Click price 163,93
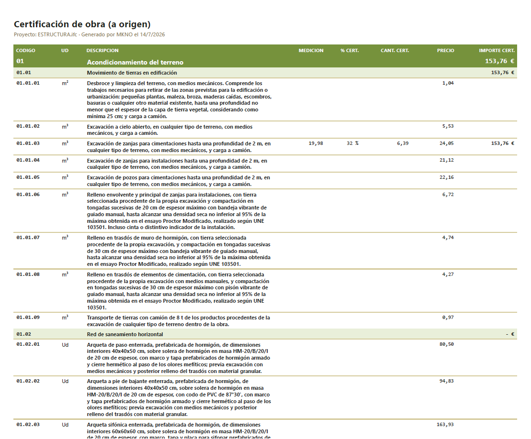The width and height of the screenshot is (531, 439). (x=445, y=425)
